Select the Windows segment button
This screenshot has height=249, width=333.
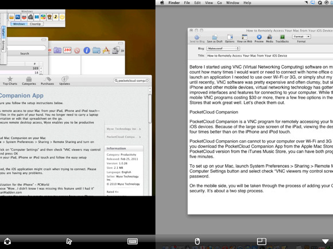click(x=19, y=24)
